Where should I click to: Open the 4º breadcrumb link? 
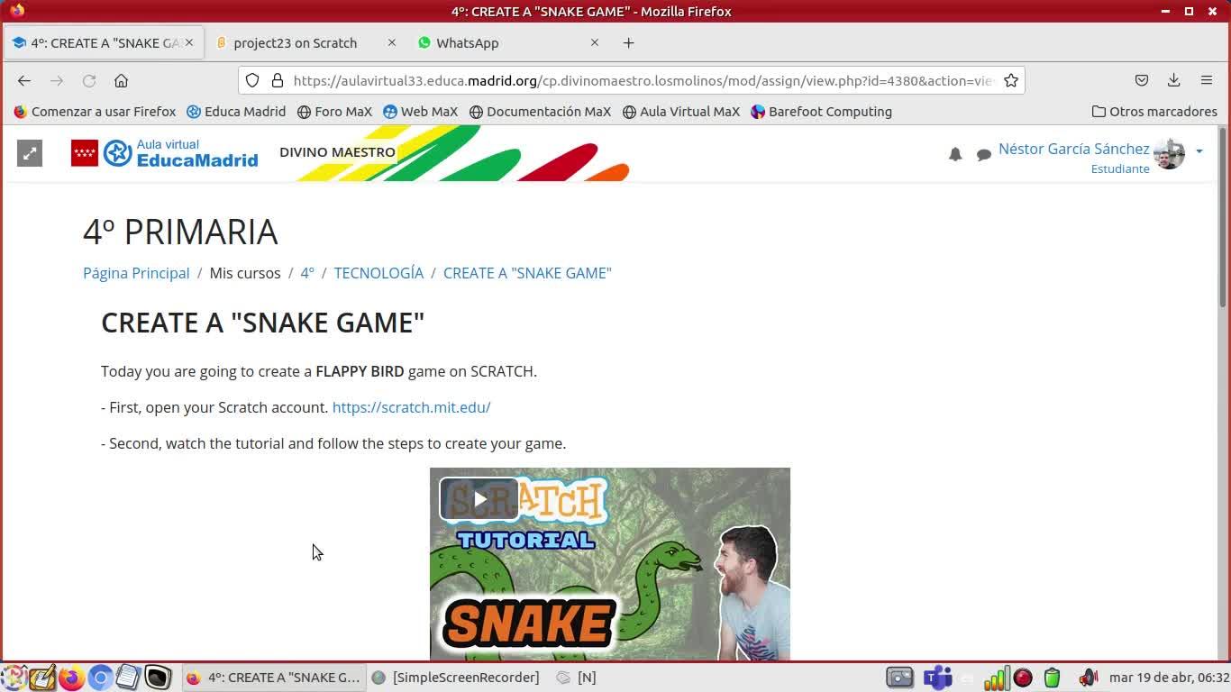coord(307,273)
